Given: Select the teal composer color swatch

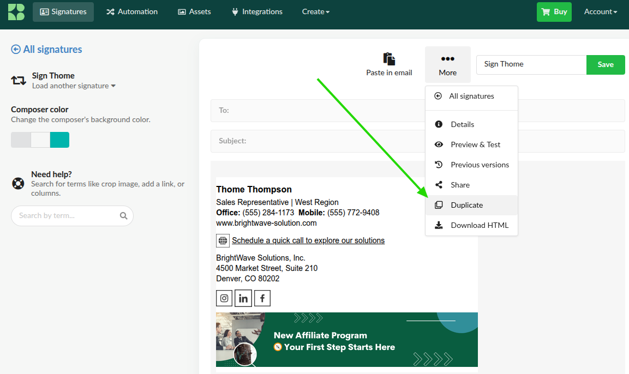Looking at the screenshot, I should pyautogui.click(x=59, y=140).
